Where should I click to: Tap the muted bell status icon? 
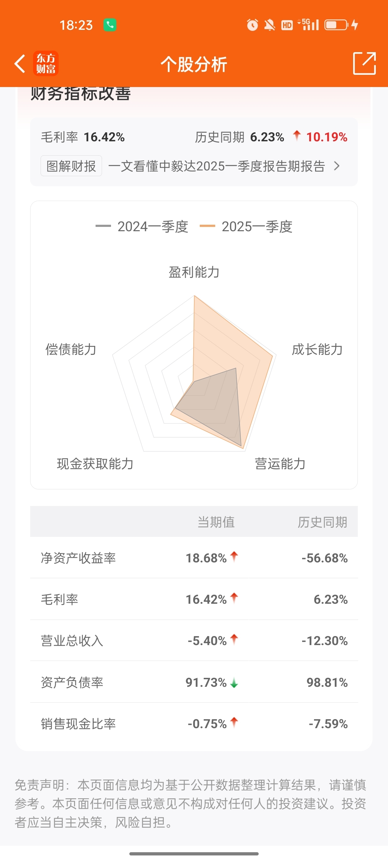[269, 25]
